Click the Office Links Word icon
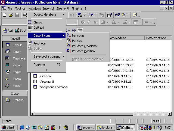 80,15
